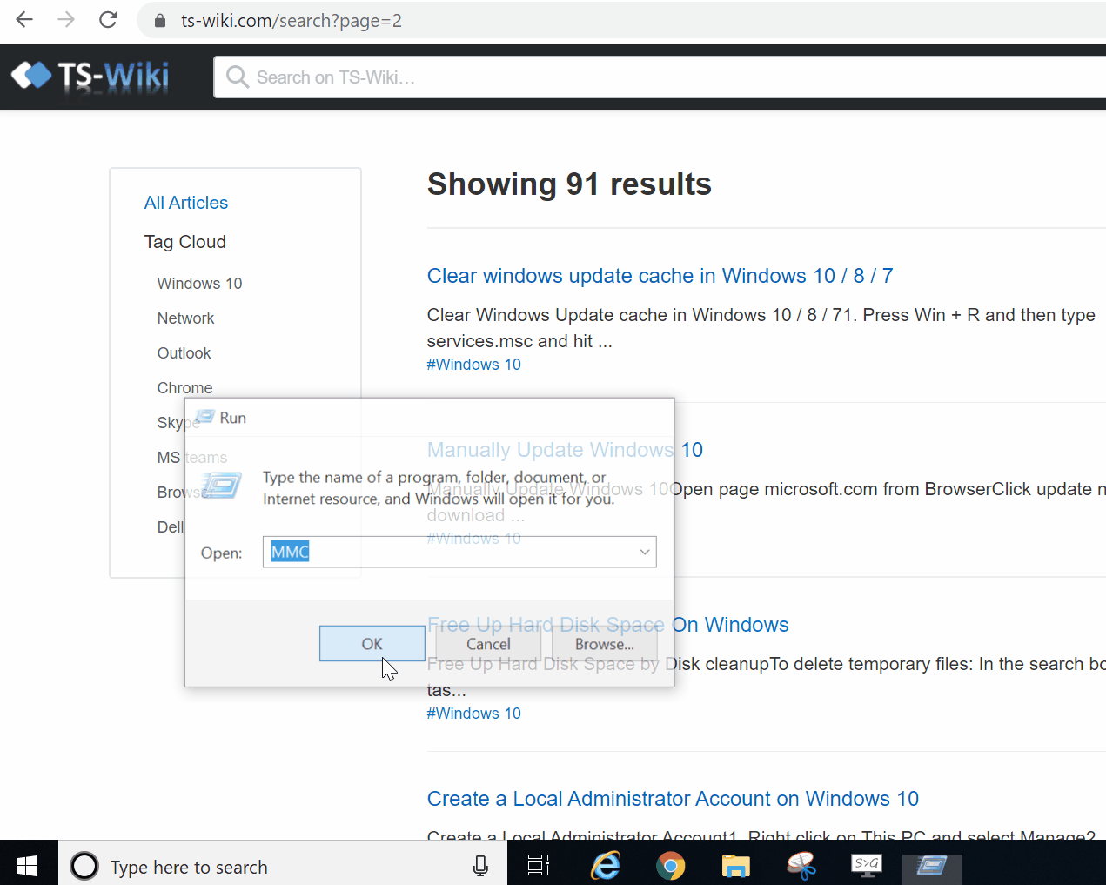Screen dimensions: 1106x885
Task: Click the Task View taskbar icon
Action: pyautogui.click(x=539, y=866)
